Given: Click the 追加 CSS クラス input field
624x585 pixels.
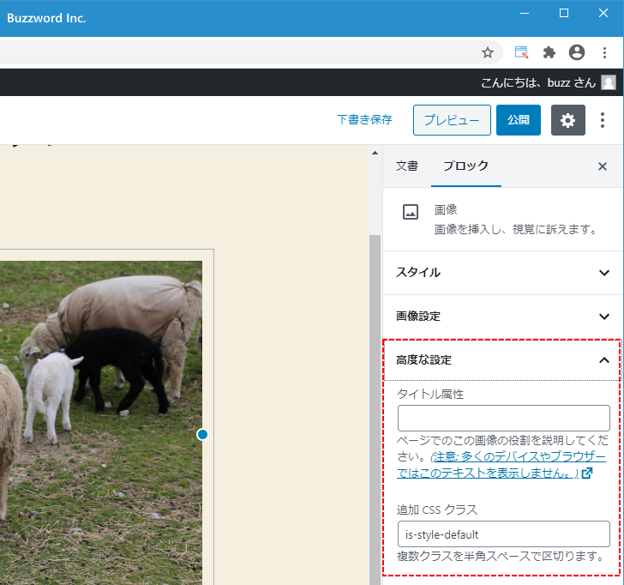Looking at the screenshot, I should 503,534.
